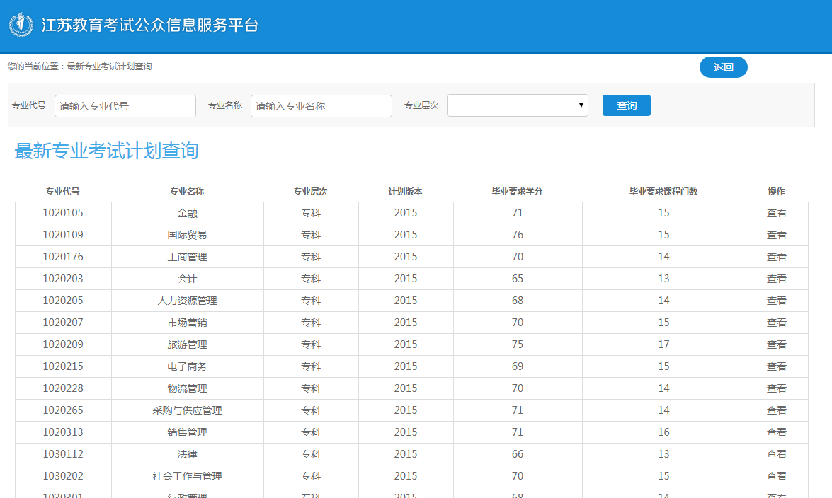Click the 毕业要求课程门数 column header
This screenshot has height=498, width=832.
(x=663, y=192)
